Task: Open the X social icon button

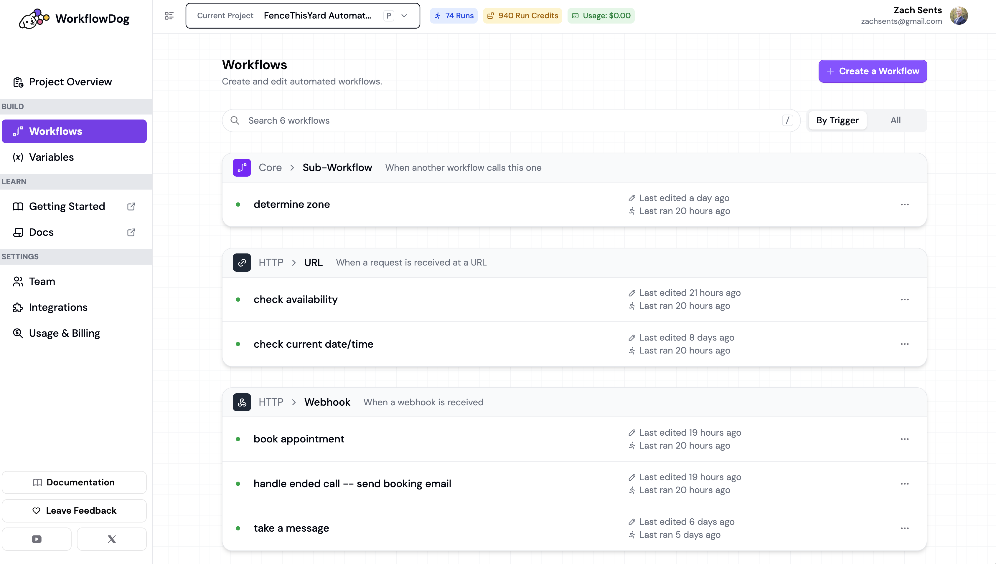Action: coord(112,539)
